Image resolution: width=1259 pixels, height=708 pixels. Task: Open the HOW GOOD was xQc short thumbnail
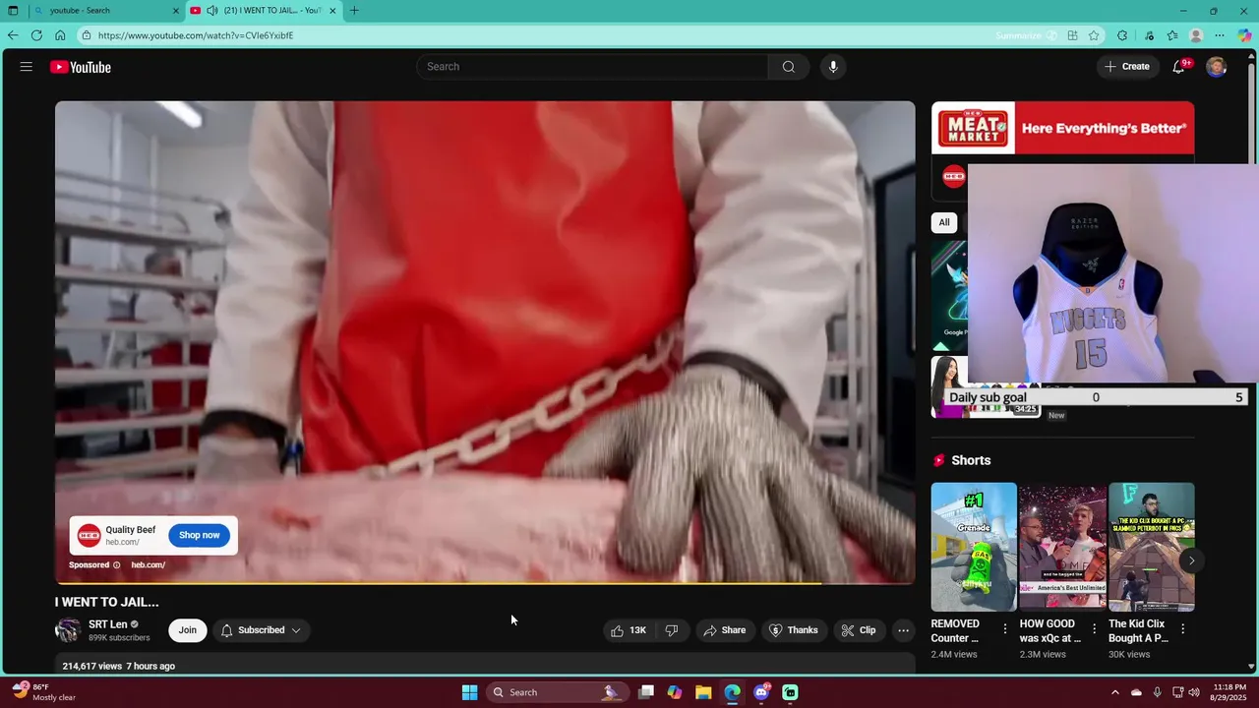pos(1062,547)
